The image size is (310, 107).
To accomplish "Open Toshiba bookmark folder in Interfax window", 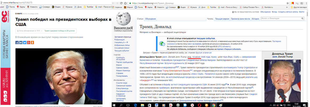I will pos(88,7).
